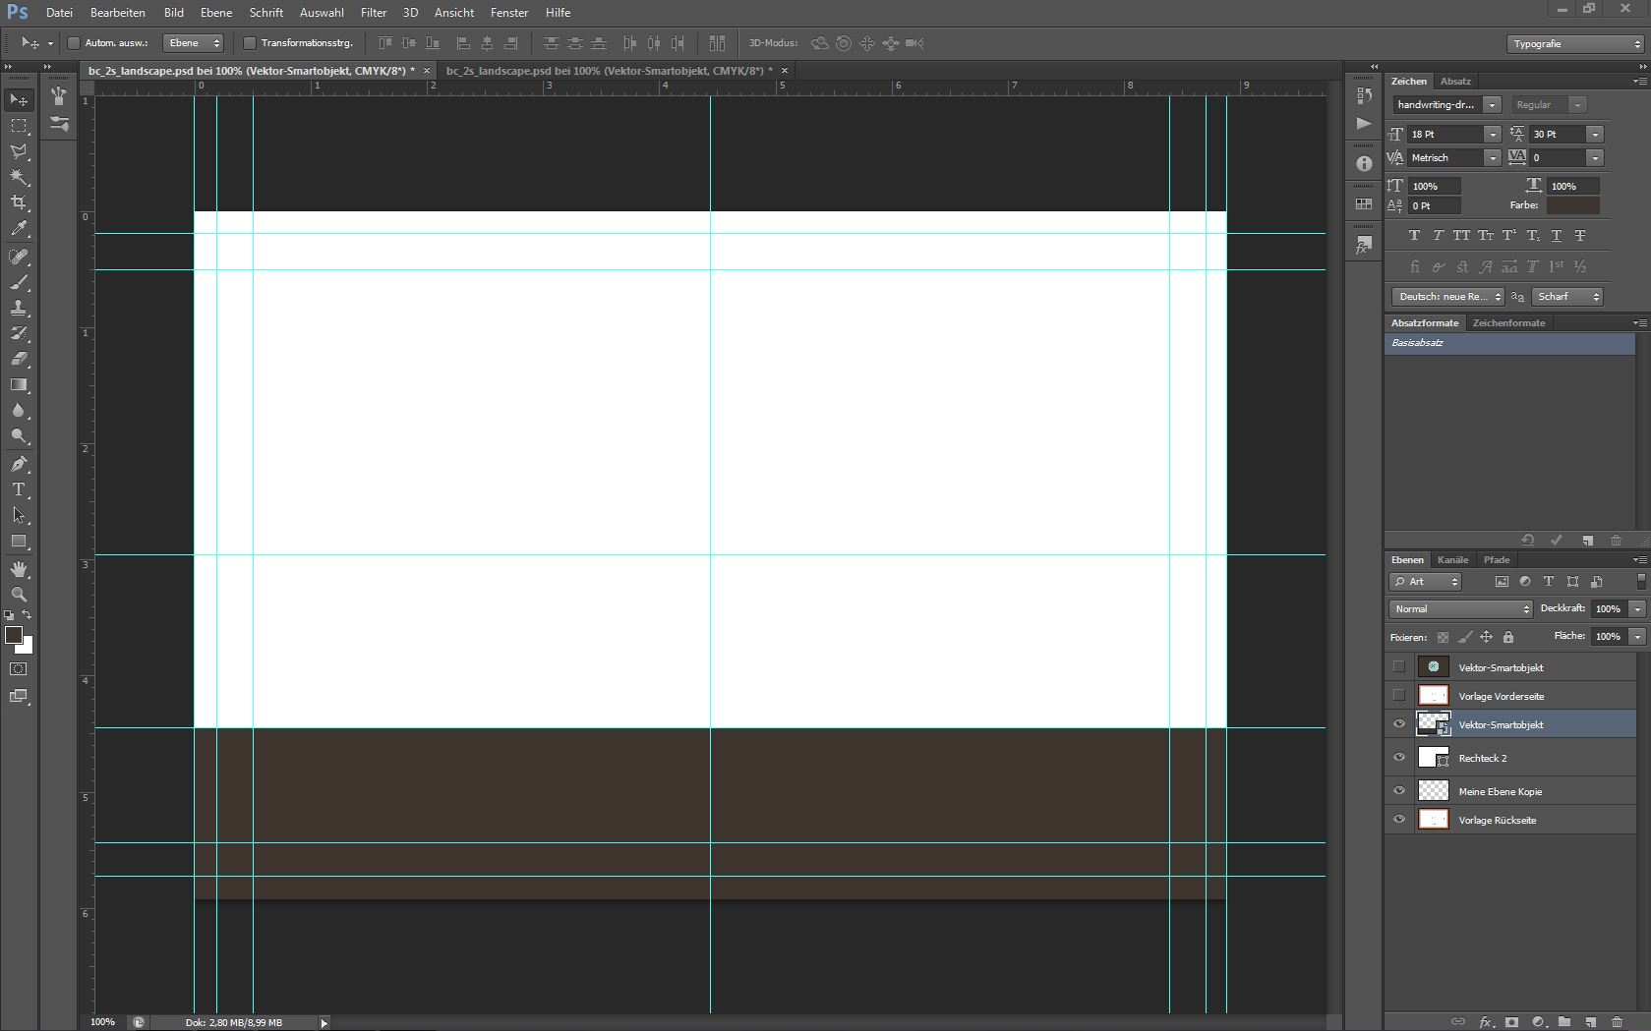Select the Pen tool
The height and width of the screenshot is (1031, 1651).
click(19, 464)
